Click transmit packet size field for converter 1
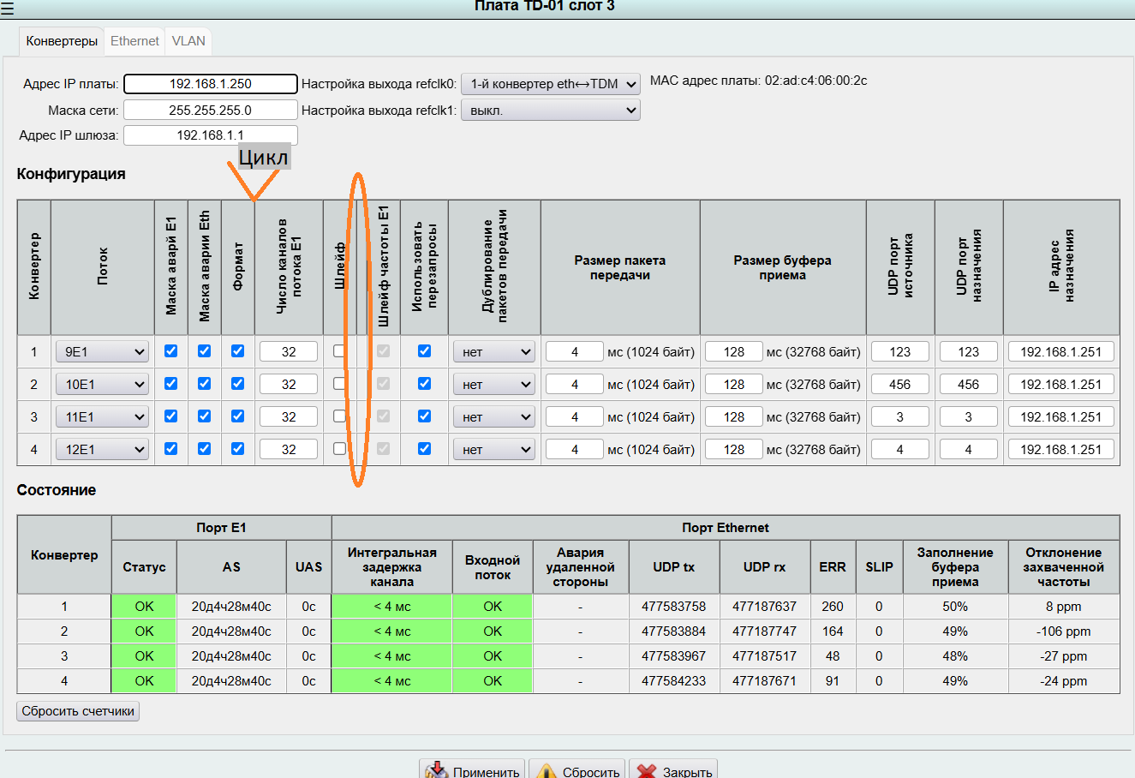This screenshot has width=1135, height=778. point(575,352)
